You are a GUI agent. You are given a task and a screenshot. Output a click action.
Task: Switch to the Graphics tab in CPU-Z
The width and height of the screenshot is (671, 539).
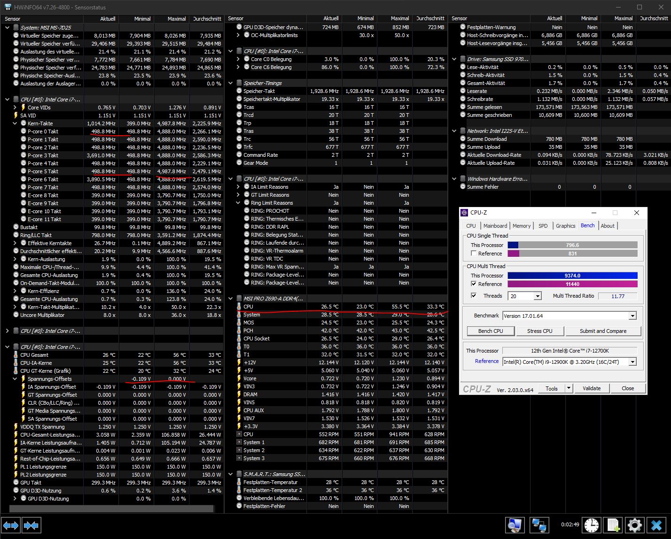coord(565,226)
